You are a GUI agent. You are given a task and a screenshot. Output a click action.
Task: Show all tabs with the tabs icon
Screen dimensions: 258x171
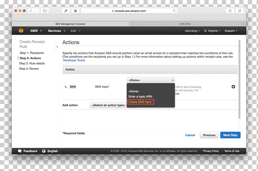(x=239, y=11)
